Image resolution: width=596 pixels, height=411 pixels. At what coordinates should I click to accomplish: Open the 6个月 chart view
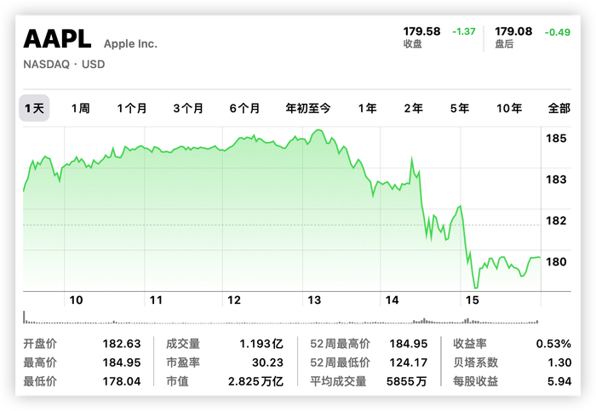(x=244, y=108)
